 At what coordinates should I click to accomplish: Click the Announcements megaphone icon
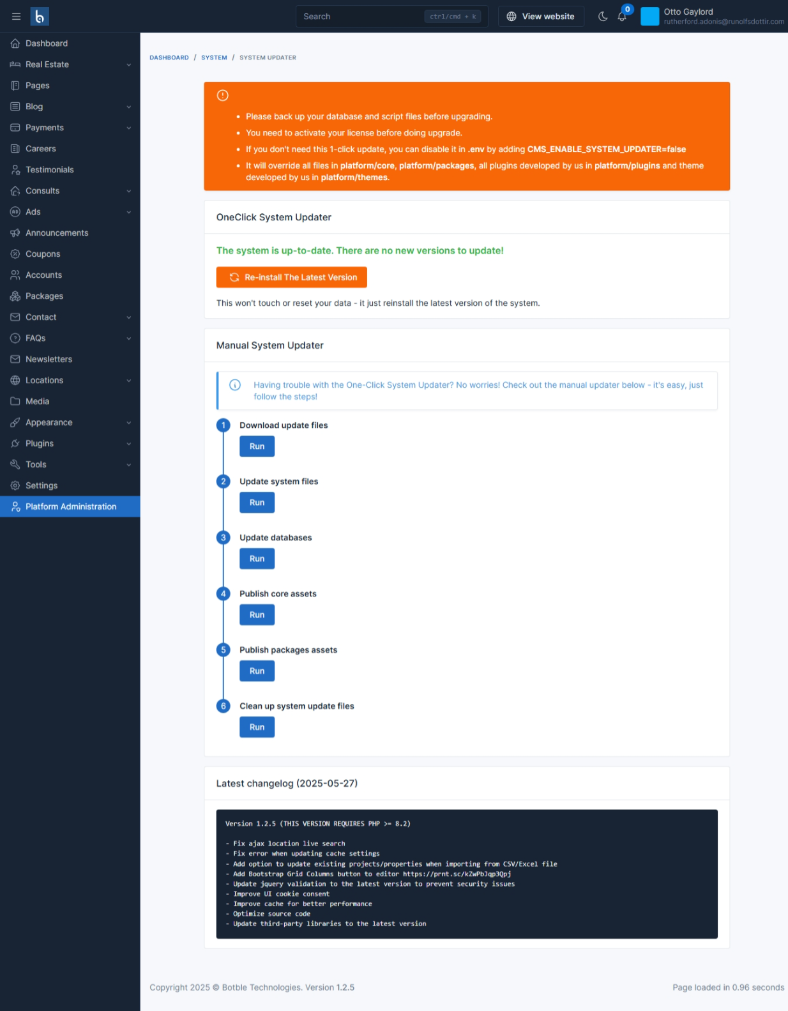click(x=15, y=233)
